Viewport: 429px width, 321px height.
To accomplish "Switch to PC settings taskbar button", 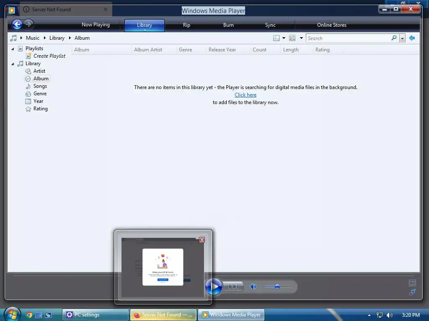I will [96, 315].
